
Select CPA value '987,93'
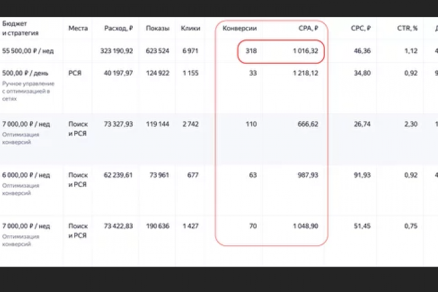(308, 175)
